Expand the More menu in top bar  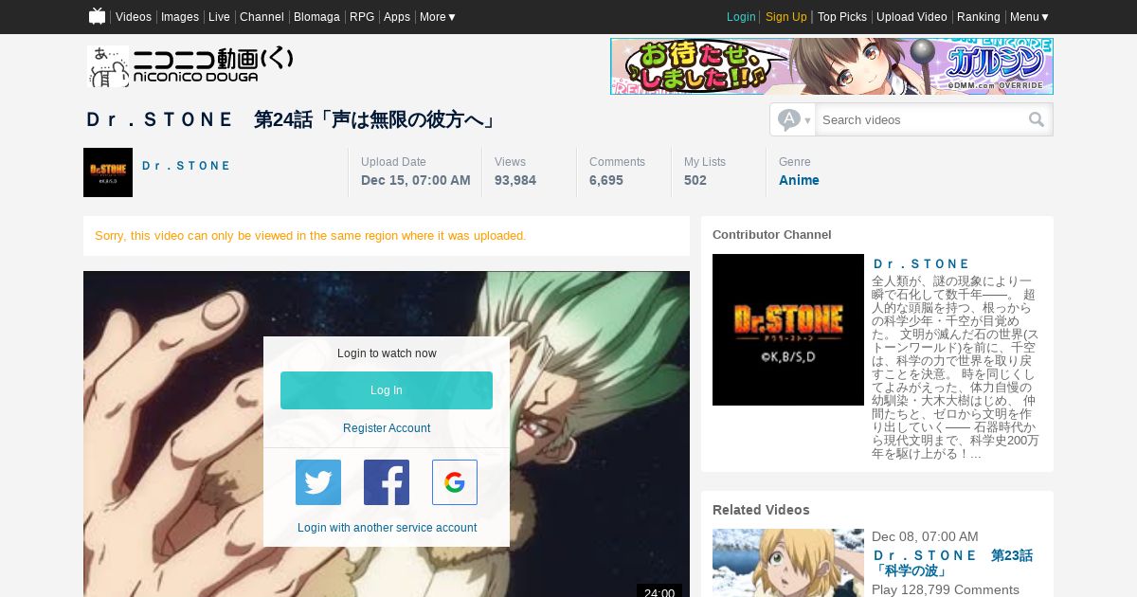point(438,17)
